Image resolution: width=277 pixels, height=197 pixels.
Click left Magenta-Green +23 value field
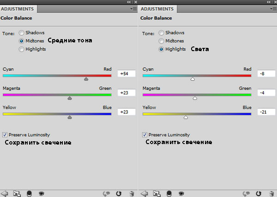click(126, 93)
